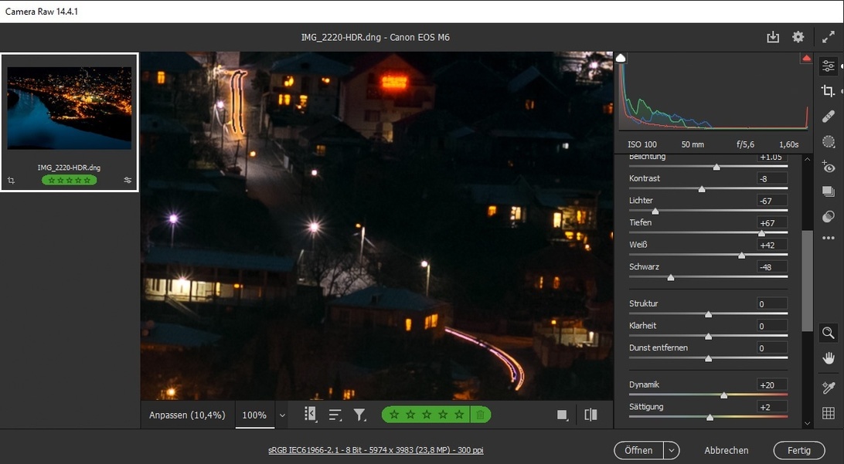844x464 pixels.
Task: Open the zoom level dropdown
Action: (x=282, y=415)
